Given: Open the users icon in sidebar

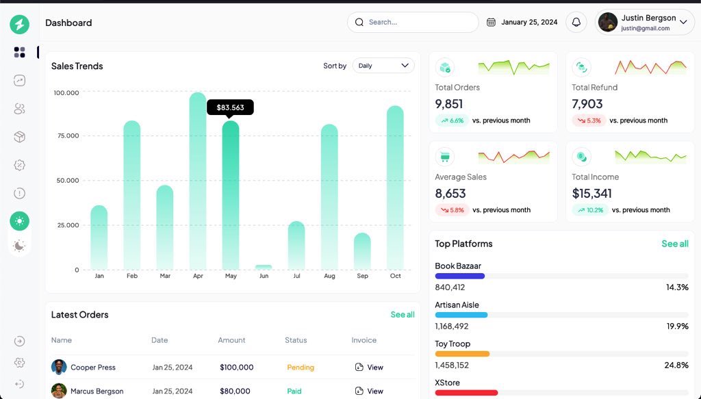Looking at the screenshot, I should 19,109.
